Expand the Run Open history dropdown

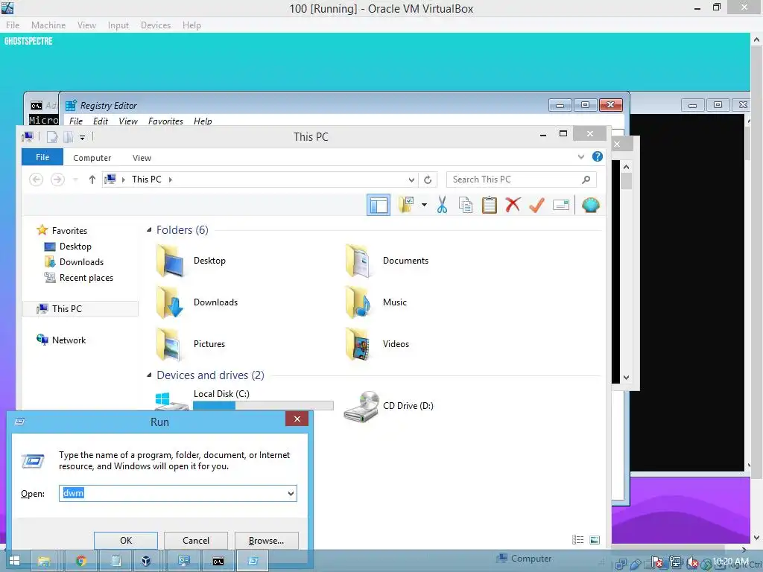coord(291,493)
